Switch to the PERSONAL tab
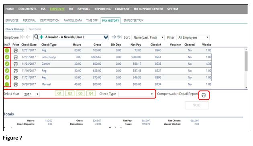Viewport: 253px width, 146px height. pos(29,21)
